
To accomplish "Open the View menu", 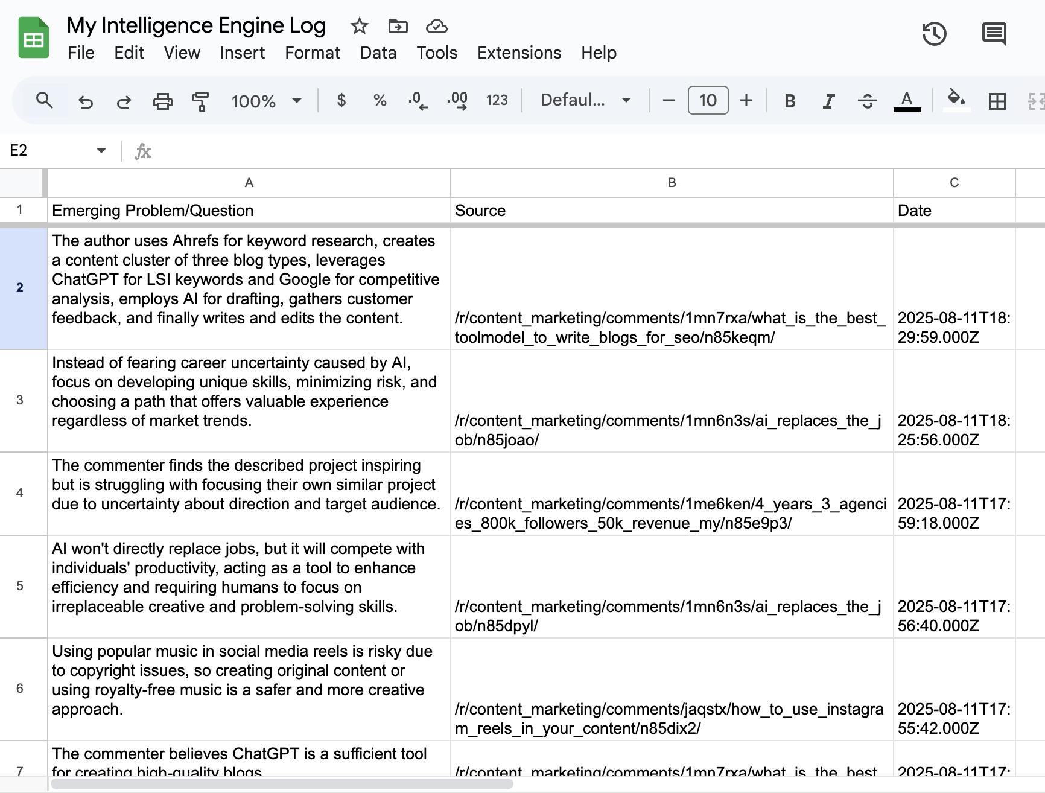I will click(x=182, y=53).
